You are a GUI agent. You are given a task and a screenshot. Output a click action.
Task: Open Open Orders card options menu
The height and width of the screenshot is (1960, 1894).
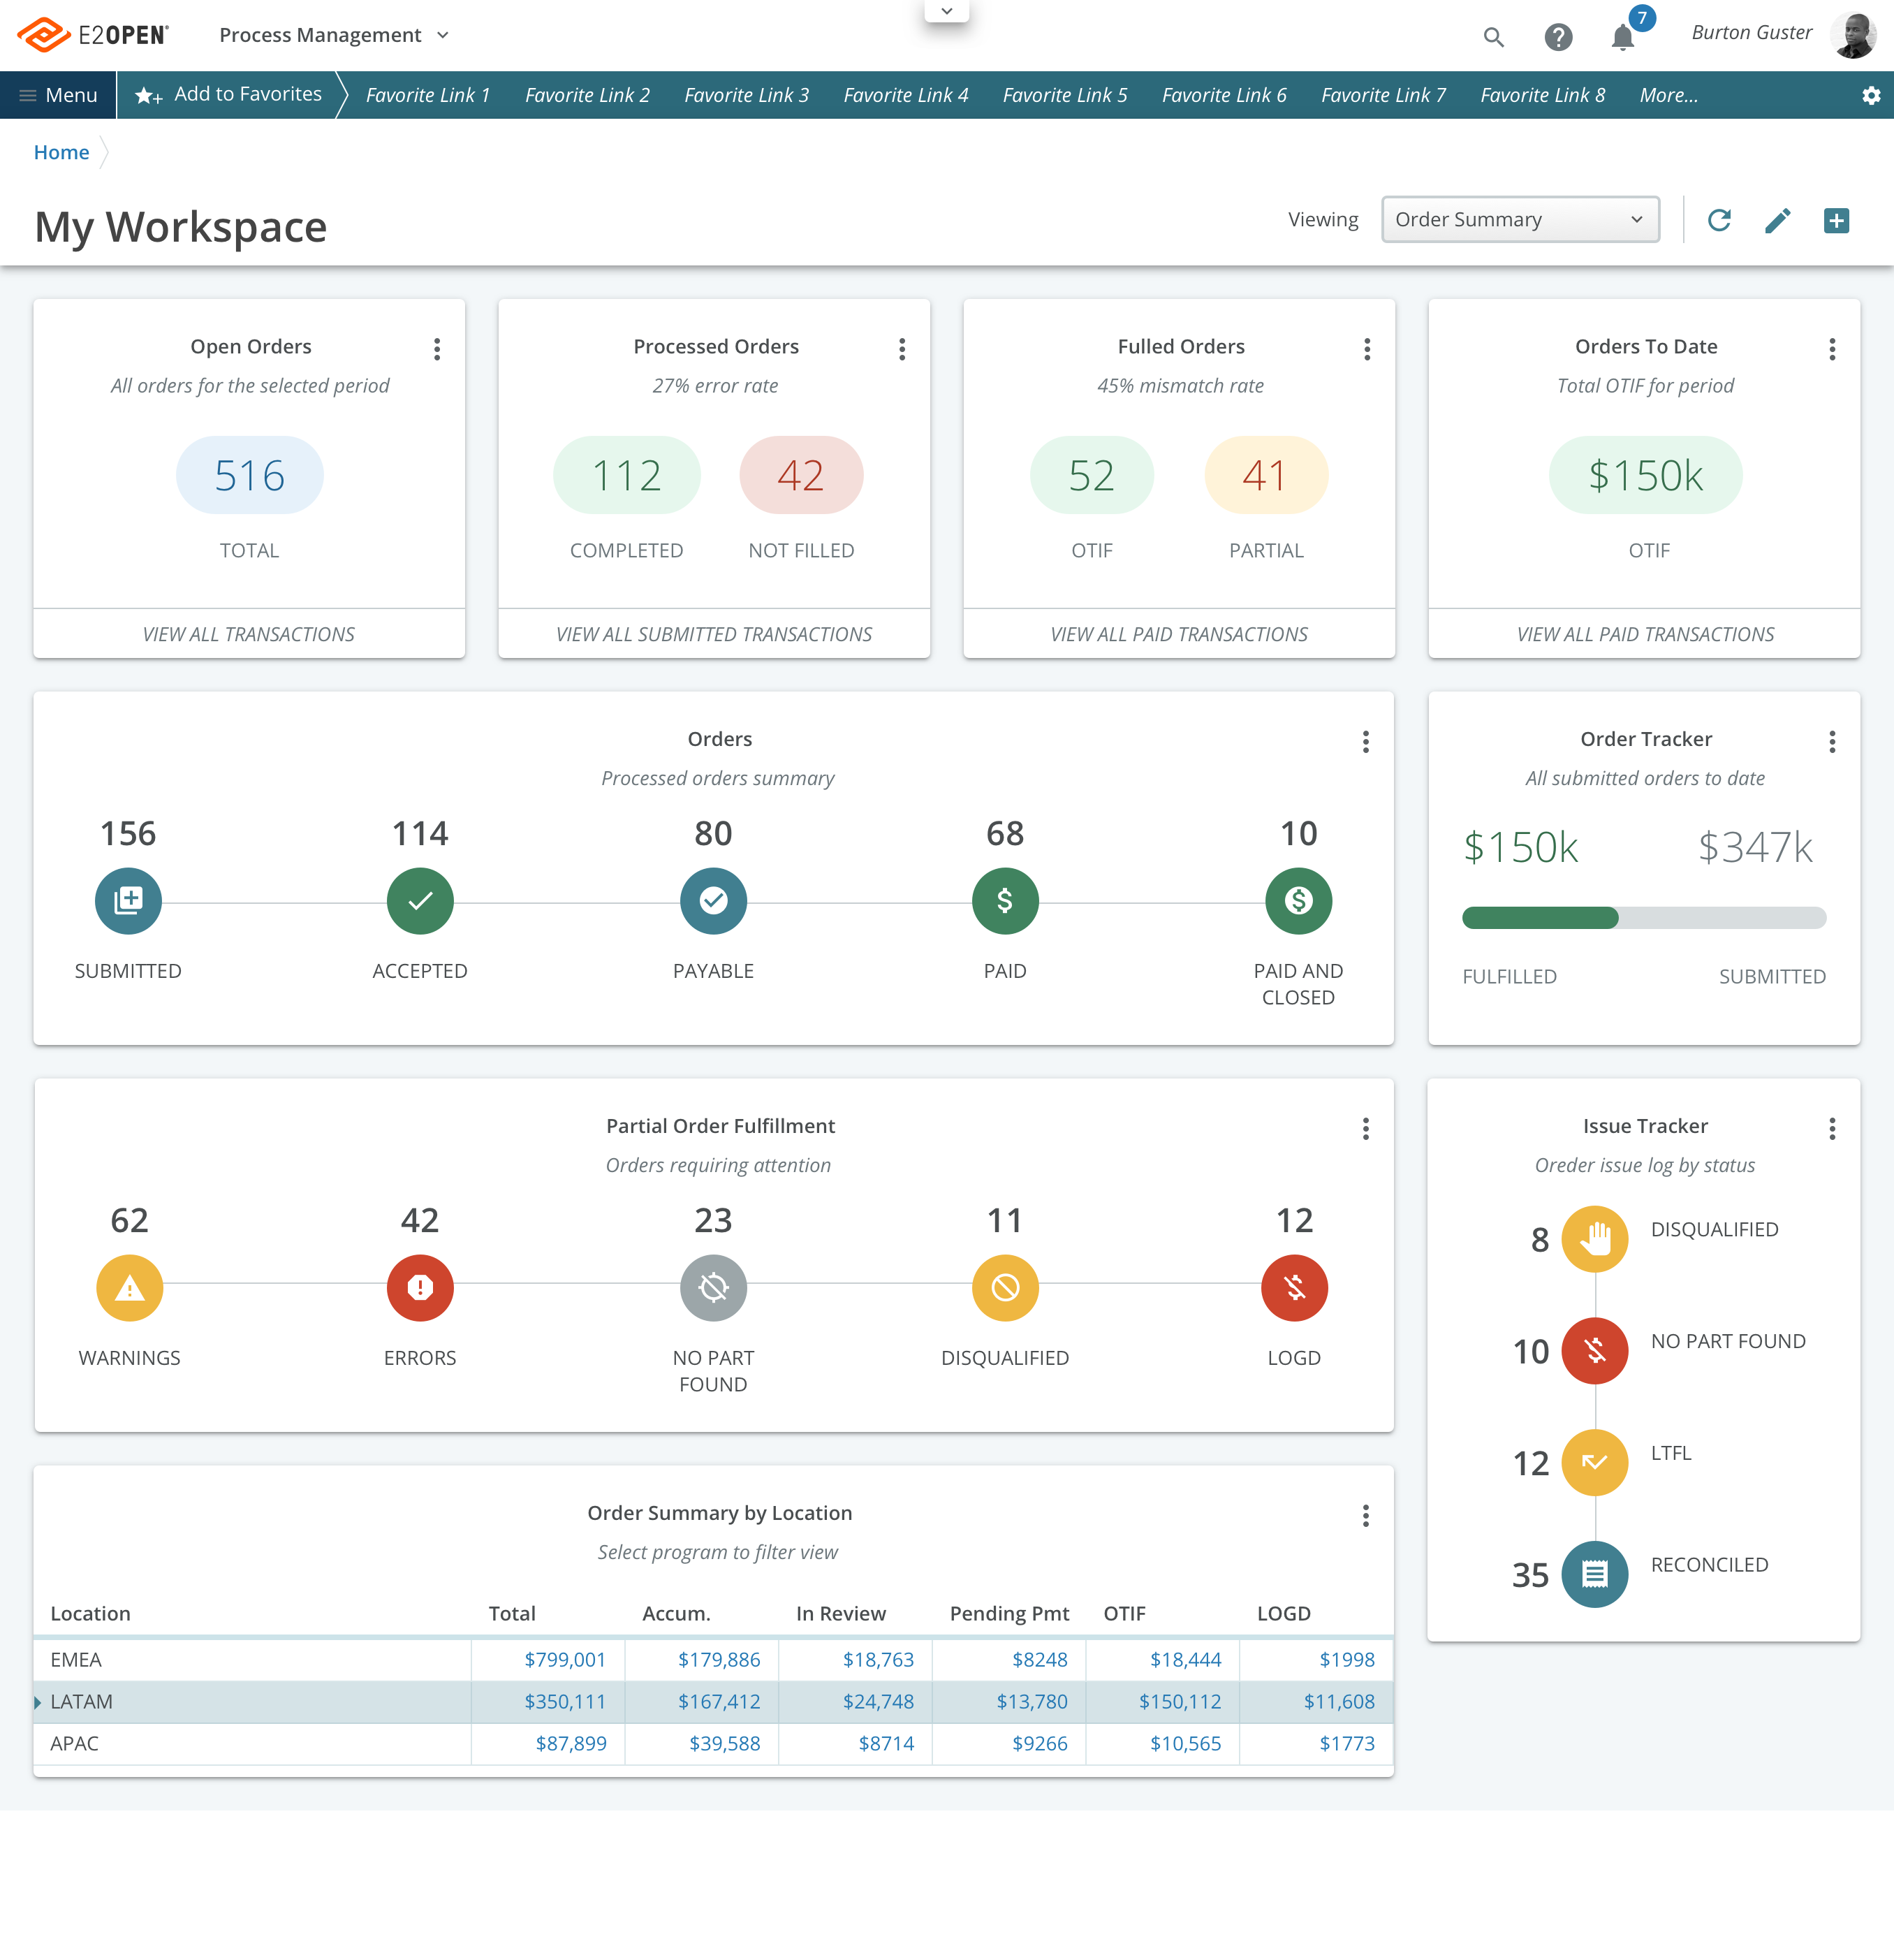pyautogui.click(x=437, y=349)
